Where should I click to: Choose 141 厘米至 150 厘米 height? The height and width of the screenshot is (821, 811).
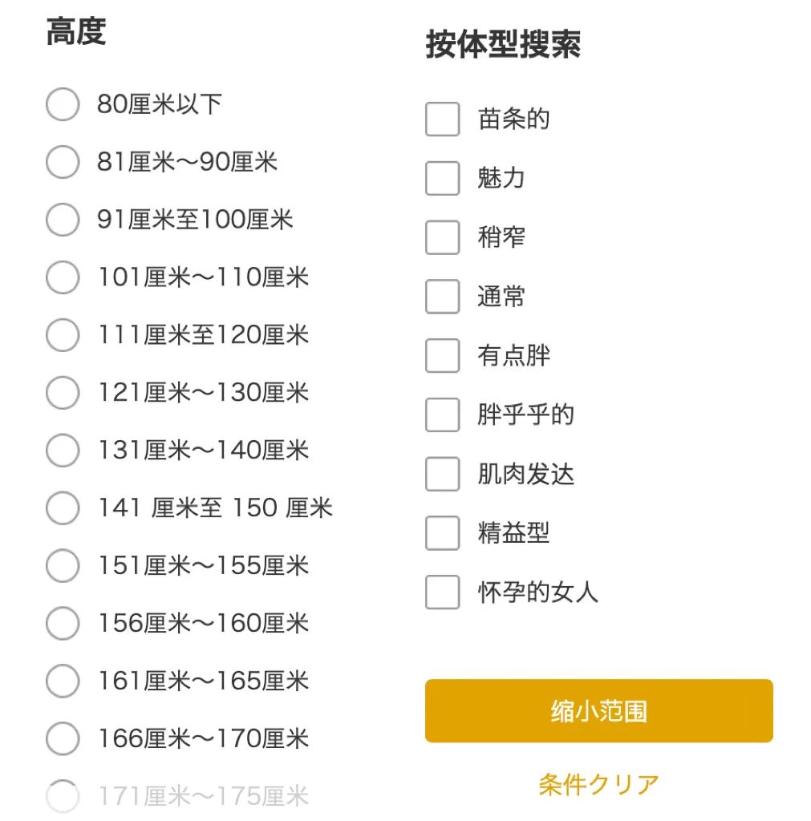pos(63,508)
